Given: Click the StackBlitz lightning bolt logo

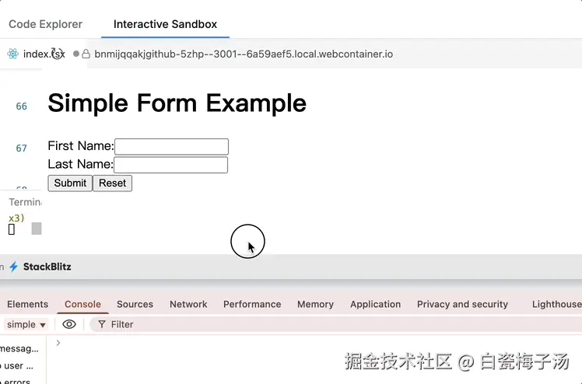Looking at the screenshot, I should 14,267.
